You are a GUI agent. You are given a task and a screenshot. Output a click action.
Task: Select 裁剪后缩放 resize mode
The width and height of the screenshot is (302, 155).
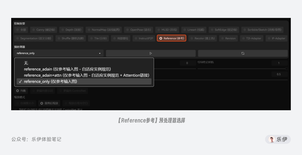click(49, 103)
